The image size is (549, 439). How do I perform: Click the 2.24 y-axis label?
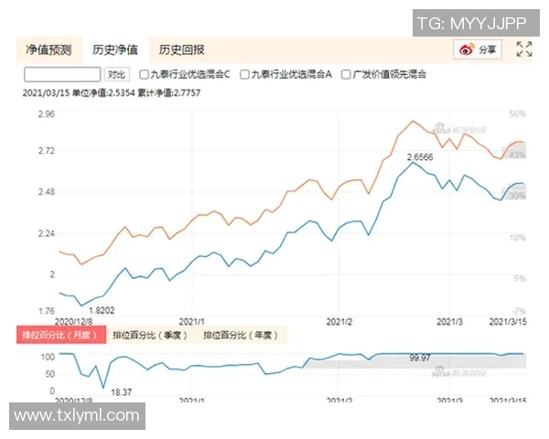pyautogui.click(x=47, y=233)
